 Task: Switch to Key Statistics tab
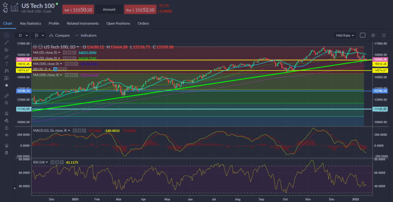coord(31,23)
